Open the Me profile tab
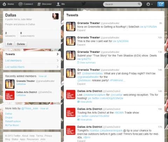 point(61,4)
